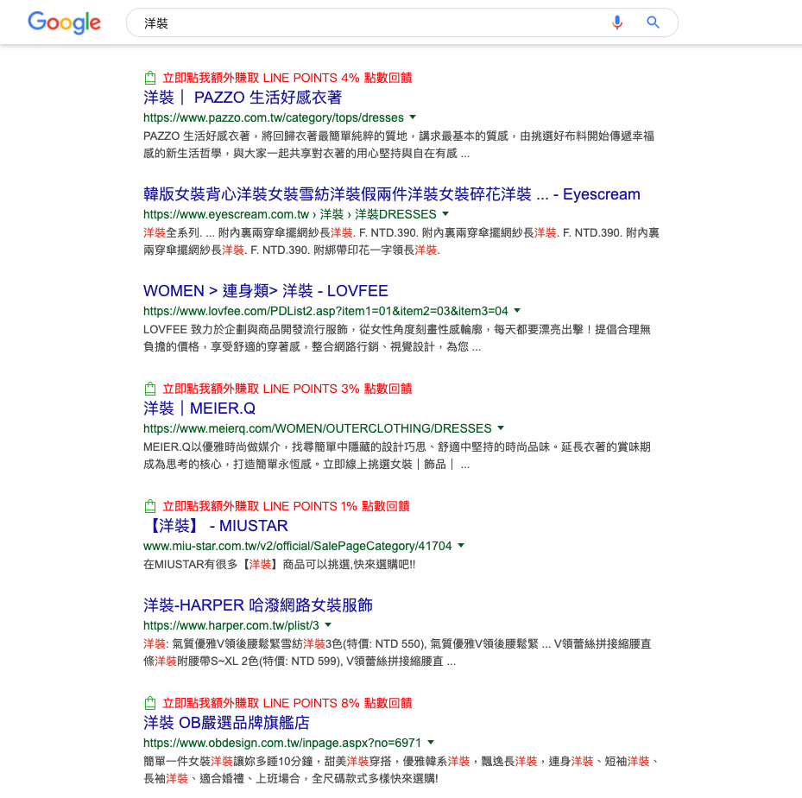
Task: Click the HARPER snippet mentioning NTD 550
Action: pyautogui.click(x=397, y=652)
